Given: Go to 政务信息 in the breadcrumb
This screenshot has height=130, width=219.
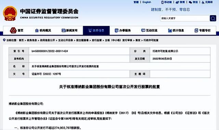Looking at the screenshot, I should [32, 40].
